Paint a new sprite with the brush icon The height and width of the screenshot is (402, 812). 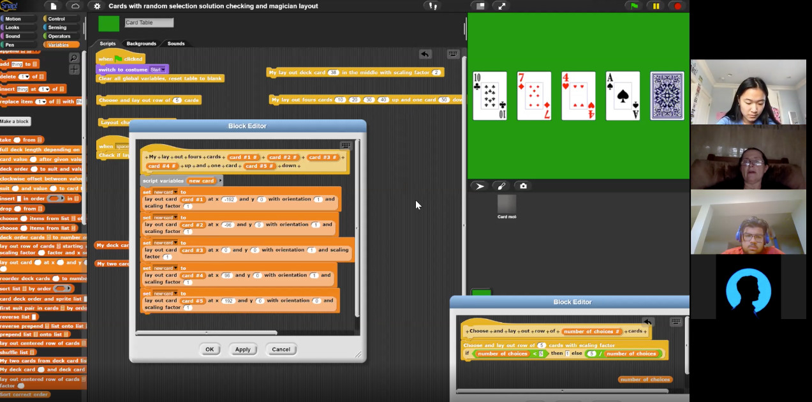501,186
